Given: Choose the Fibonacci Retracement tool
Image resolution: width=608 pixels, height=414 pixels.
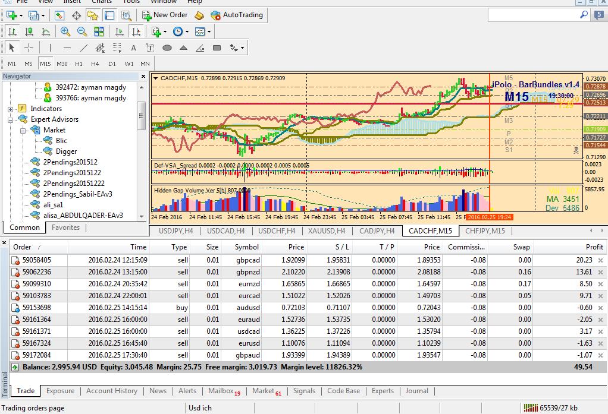Looking at the screenshot, I should point(117,48).
